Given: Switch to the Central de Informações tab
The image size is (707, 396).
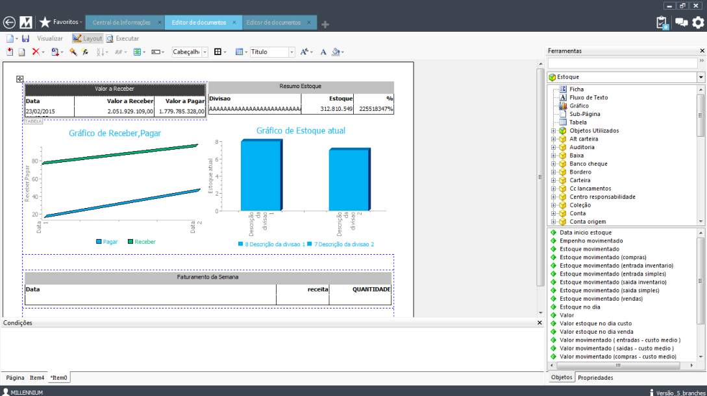Looking at the screenshot, I should coord(121,23).
